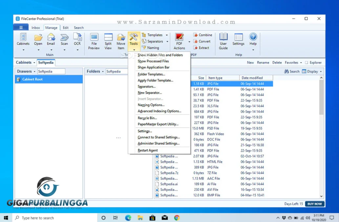Open Task View on the taskbar
Screen dimensions: 339x222
coord(116,218)
